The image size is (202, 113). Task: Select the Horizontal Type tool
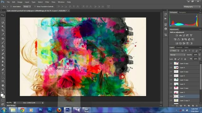(x=3, y=73)
